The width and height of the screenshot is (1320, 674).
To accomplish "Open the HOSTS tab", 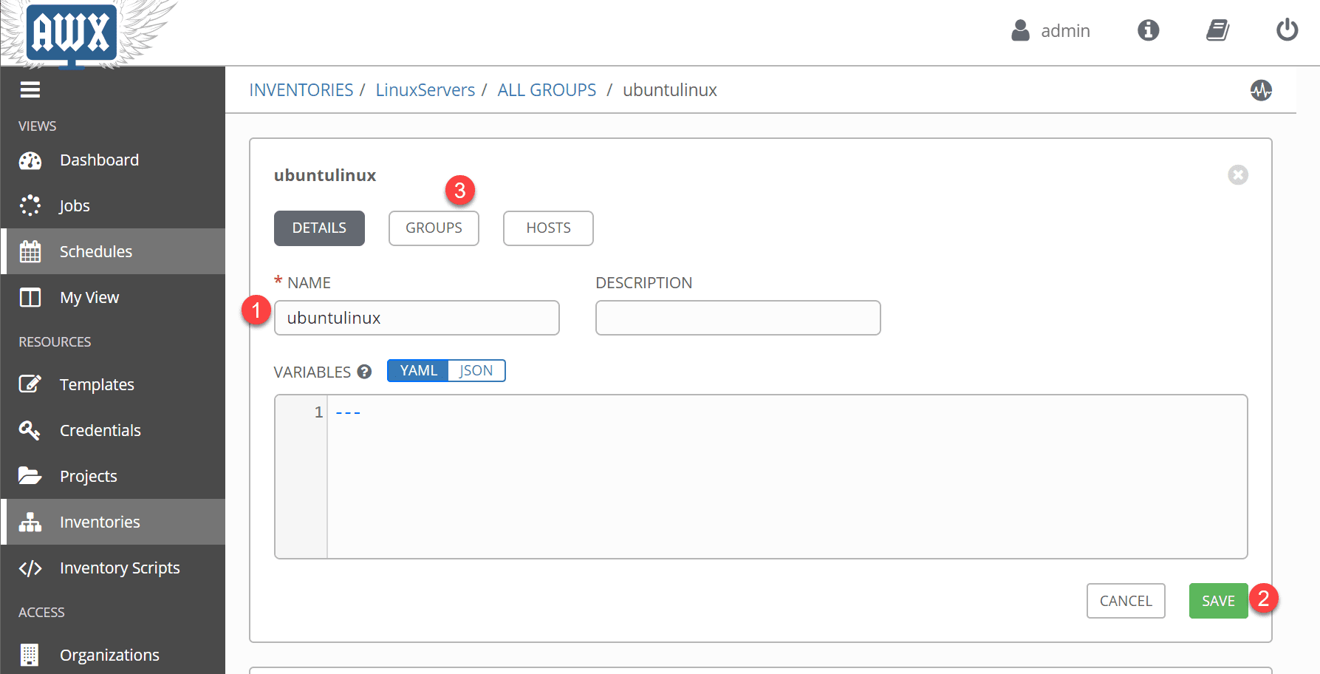I will pyautogui.click(x=548, y=228).
